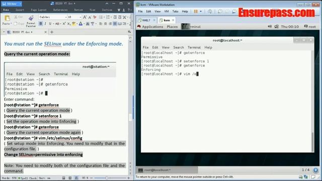The height and width of the screenshot is (181, 322).
Task: Open the View ribbon tab in Writer
Action: tap(93, 10)
